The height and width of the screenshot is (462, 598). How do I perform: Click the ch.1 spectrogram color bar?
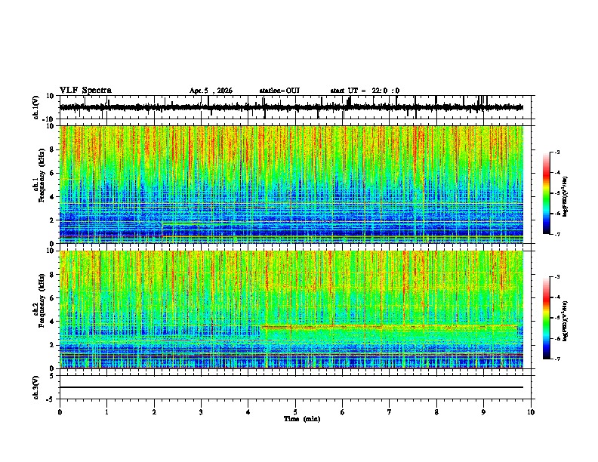(546, 193)
